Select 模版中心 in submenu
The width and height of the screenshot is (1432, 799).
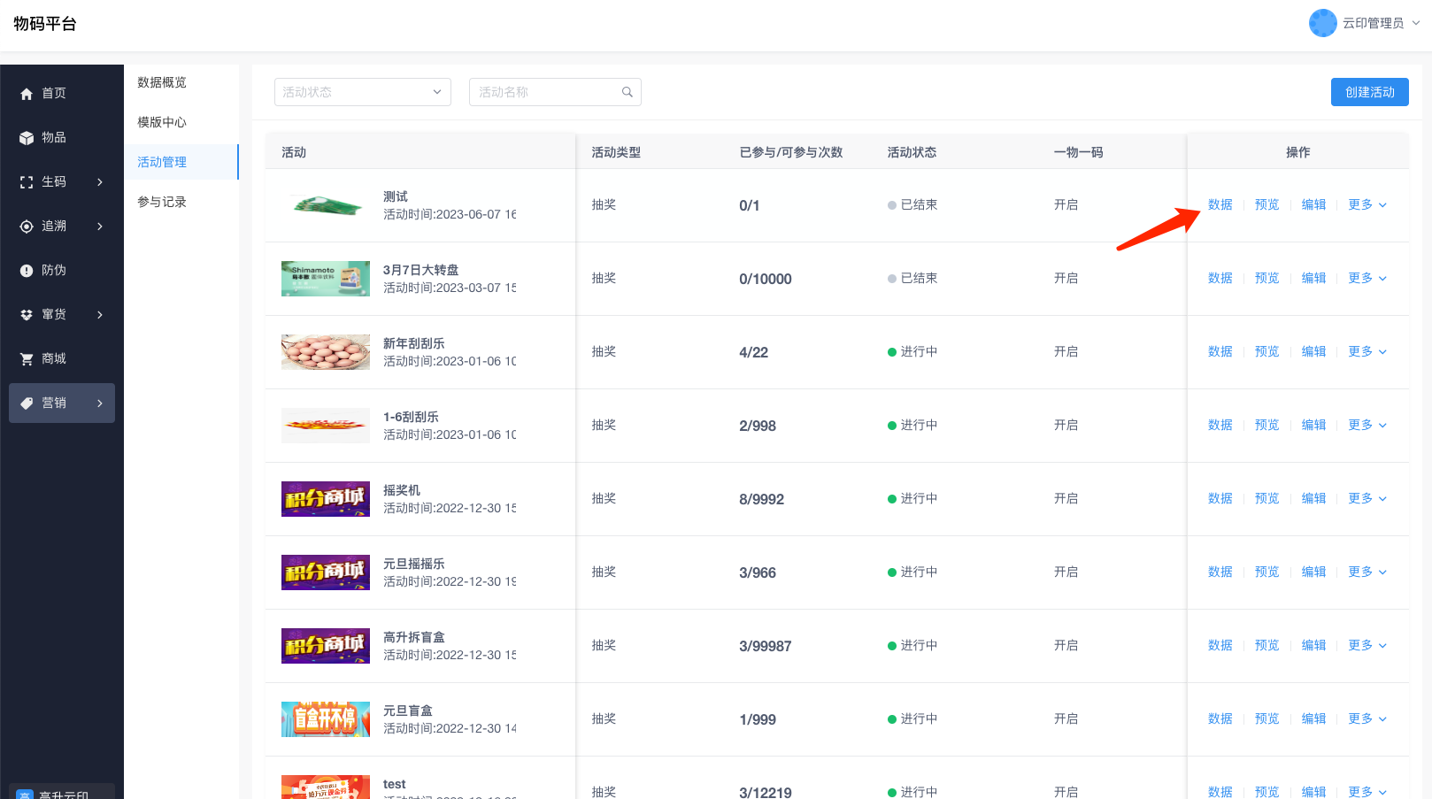162,122
